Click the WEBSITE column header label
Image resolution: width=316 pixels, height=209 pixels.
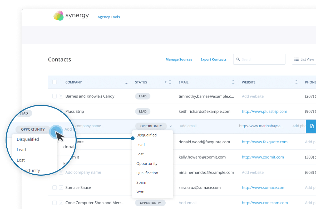tap(249, 82)
